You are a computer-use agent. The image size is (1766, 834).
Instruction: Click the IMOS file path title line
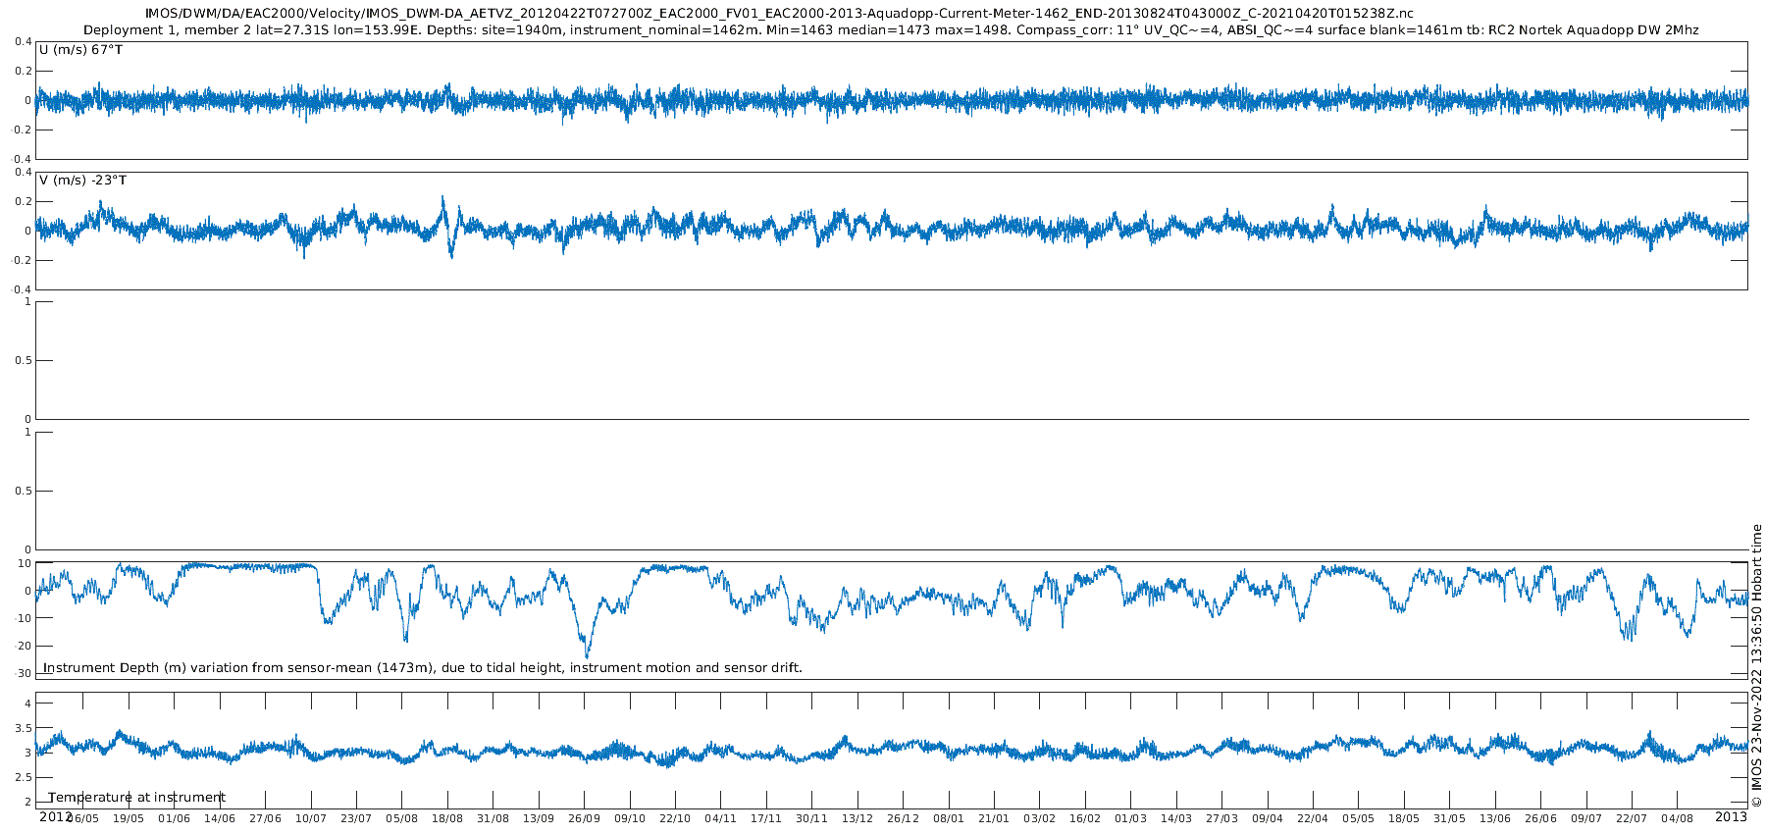coord(779,13)
